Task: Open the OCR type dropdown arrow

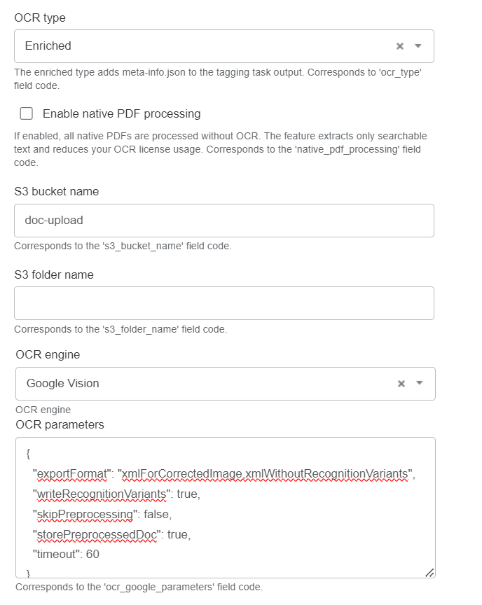Action: 418,46
